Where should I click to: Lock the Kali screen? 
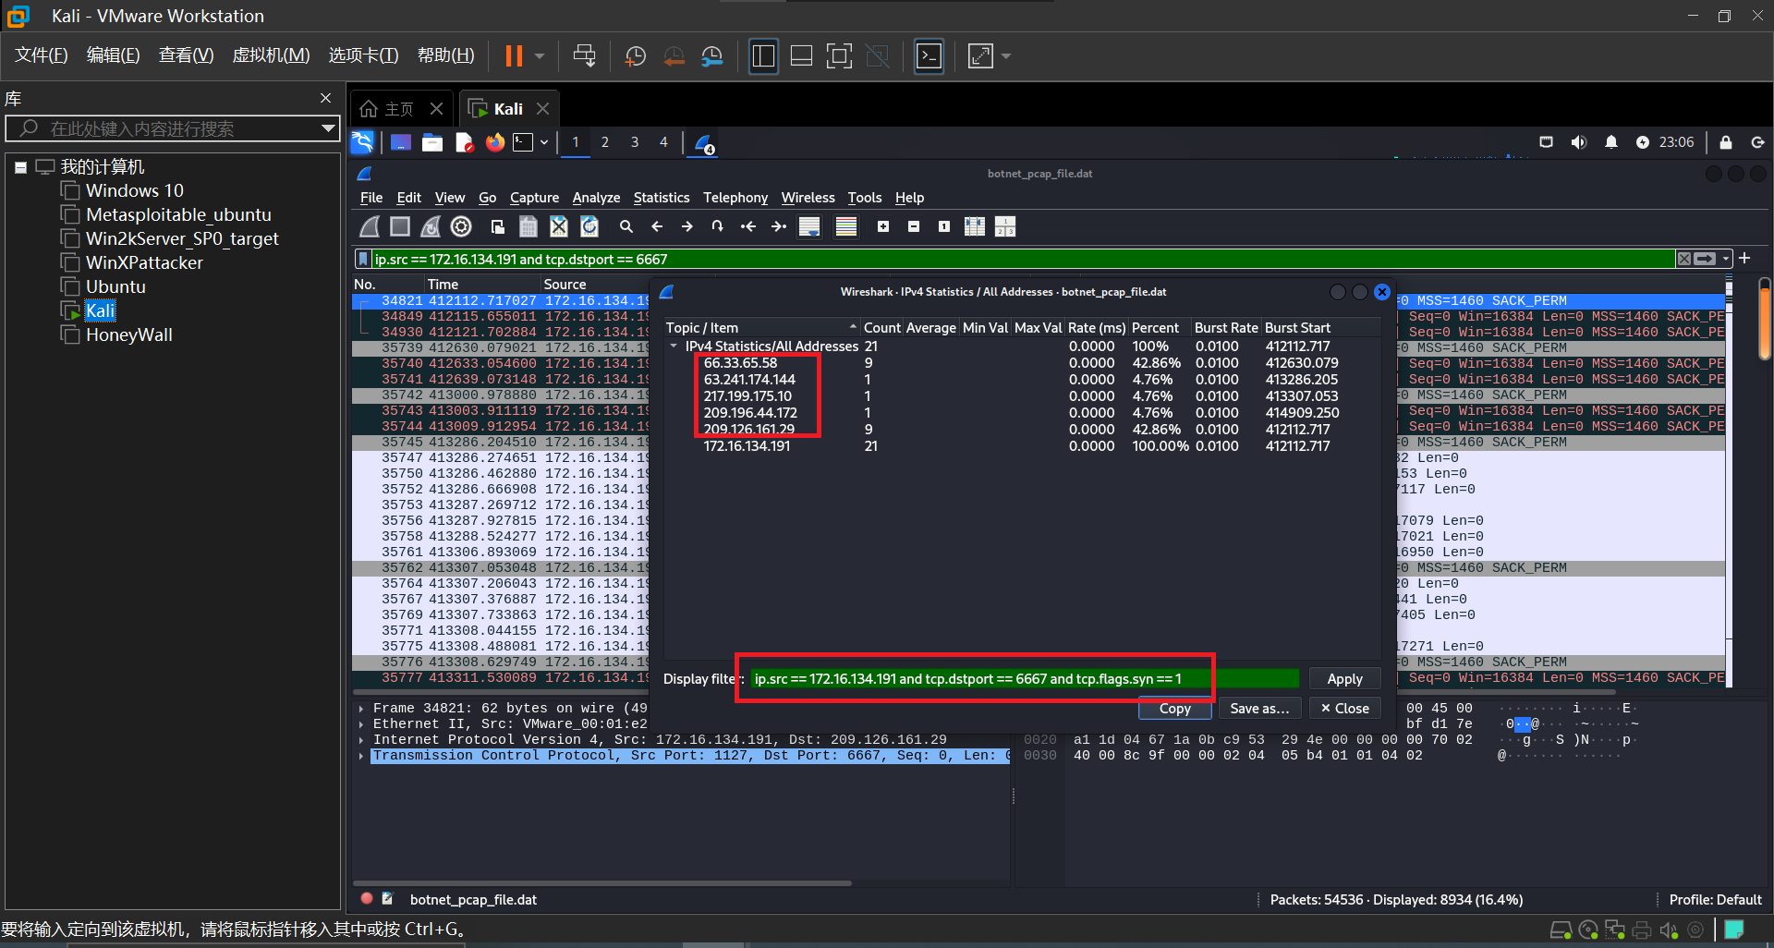(1726, 142)
